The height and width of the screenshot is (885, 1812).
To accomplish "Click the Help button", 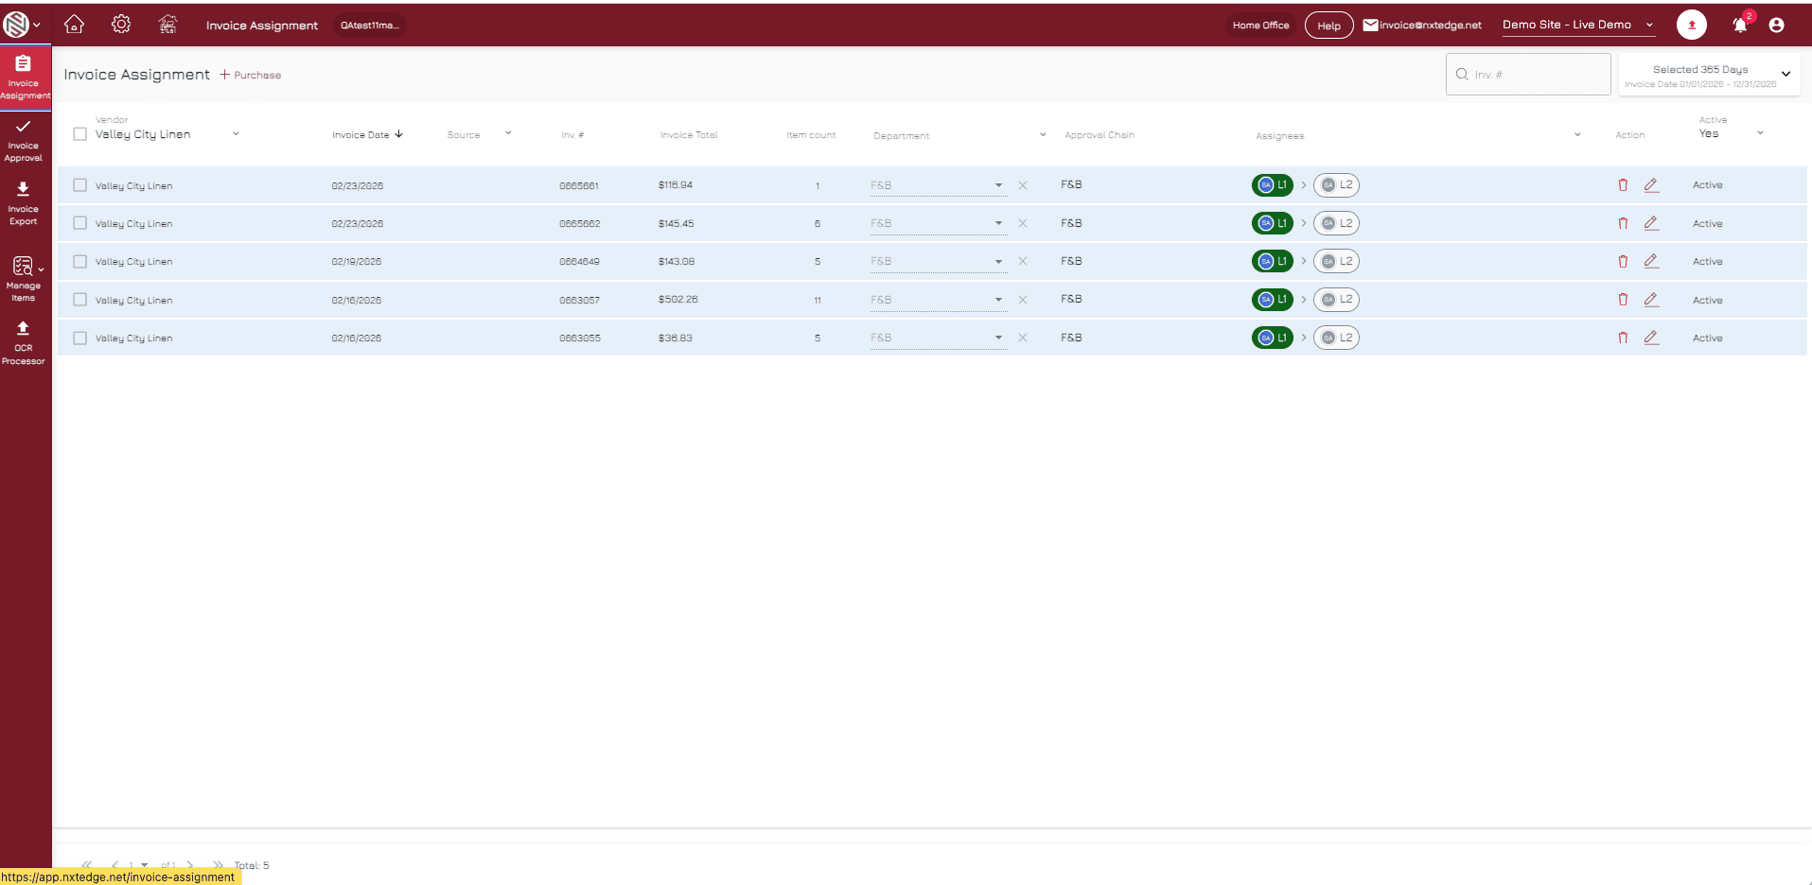I will [x=1328, y=26].
